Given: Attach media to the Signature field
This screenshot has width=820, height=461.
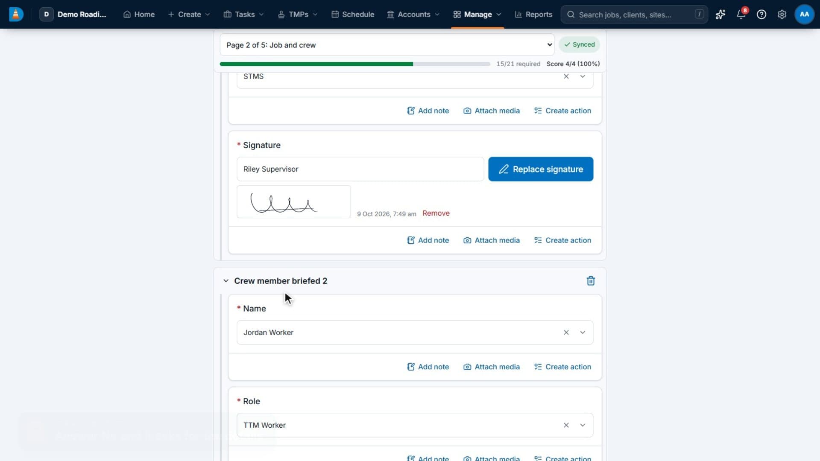Looking at the screenshot, I should pos(492,240).
